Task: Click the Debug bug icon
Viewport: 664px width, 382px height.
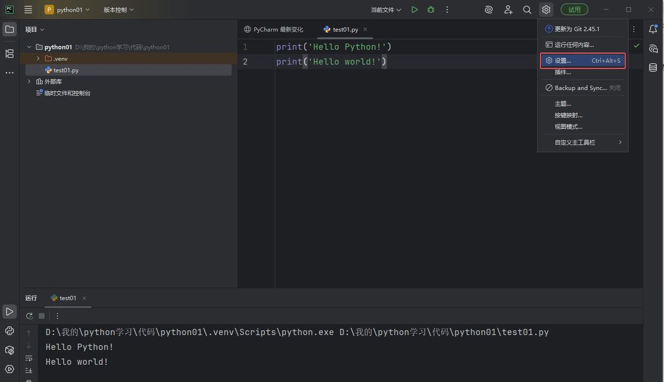Action: (x=431, y=9)
